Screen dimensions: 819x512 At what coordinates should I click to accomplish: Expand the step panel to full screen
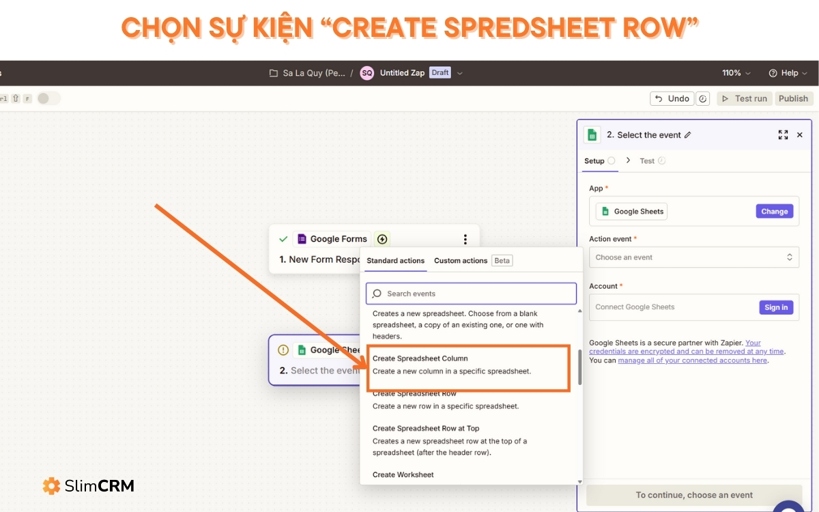click(783, 135)
